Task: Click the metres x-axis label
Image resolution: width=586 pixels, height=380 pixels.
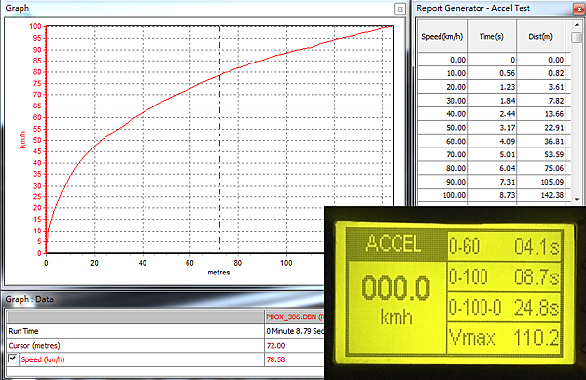Action: [x=219, y=273]
